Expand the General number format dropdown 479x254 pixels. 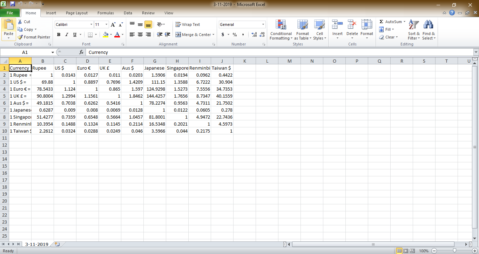[x=263, y=24]
